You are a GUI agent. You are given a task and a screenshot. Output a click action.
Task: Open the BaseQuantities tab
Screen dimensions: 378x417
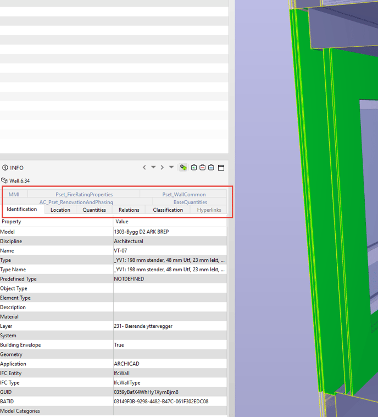click(x=190, y=202)
